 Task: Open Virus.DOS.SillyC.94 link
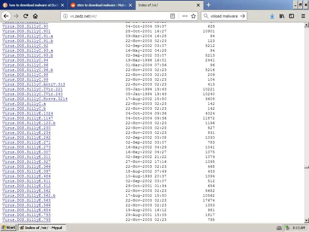tap(25, 60)
